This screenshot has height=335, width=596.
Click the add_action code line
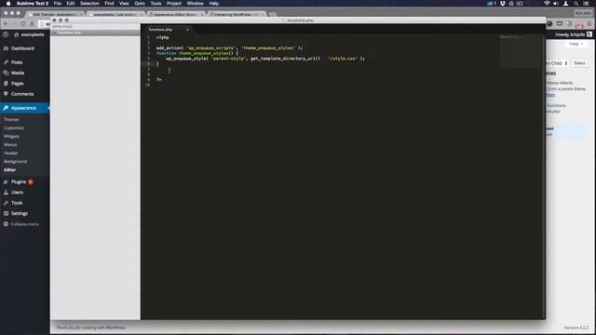click(230, 47)
